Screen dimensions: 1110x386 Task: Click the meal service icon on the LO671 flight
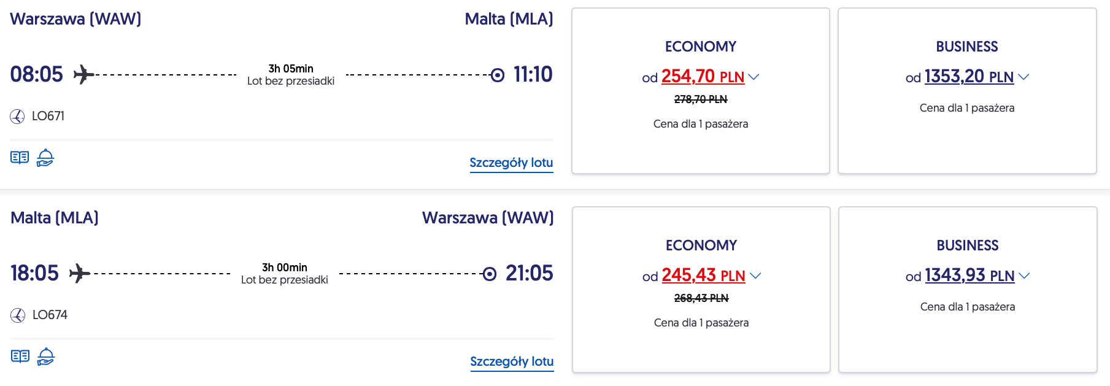45,158
